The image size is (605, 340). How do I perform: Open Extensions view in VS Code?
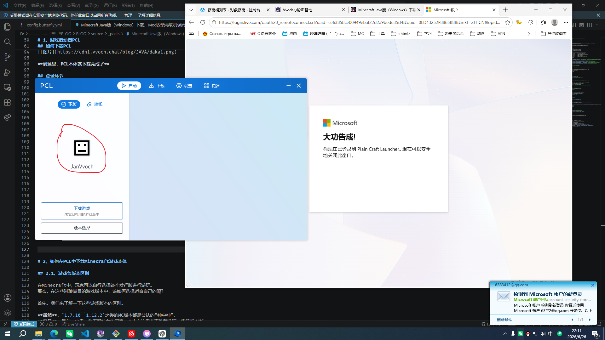point(8,103)
